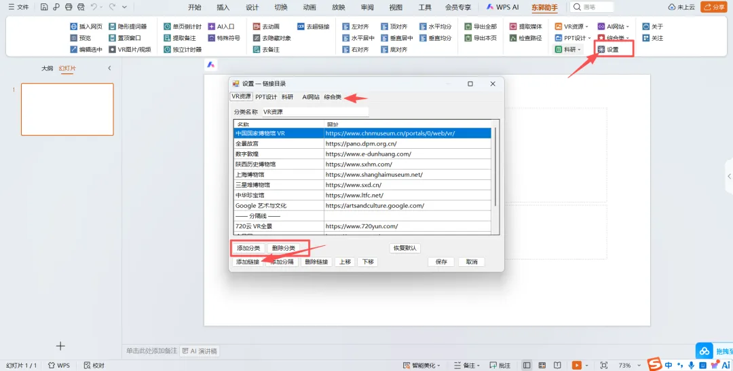The image size is (733, 371).
Task: Open the 文件 file menu
Action: (19, 7)
